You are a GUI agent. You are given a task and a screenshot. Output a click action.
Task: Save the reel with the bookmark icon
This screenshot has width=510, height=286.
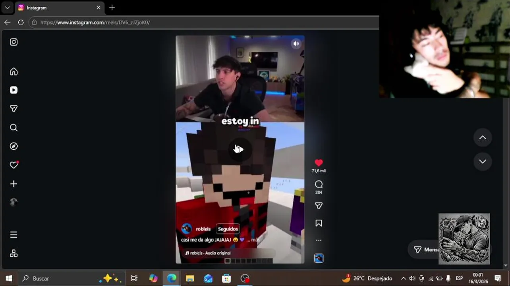(319, 223)
